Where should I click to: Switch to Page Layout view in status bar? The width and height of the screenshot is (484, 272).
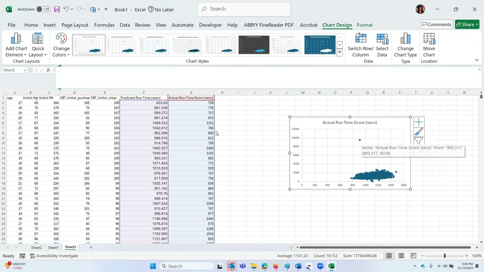coord(401,256)
